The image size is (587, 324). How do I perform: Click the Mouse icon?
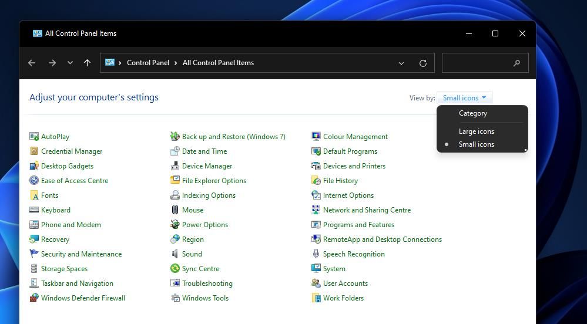click(x=175, y=210)
